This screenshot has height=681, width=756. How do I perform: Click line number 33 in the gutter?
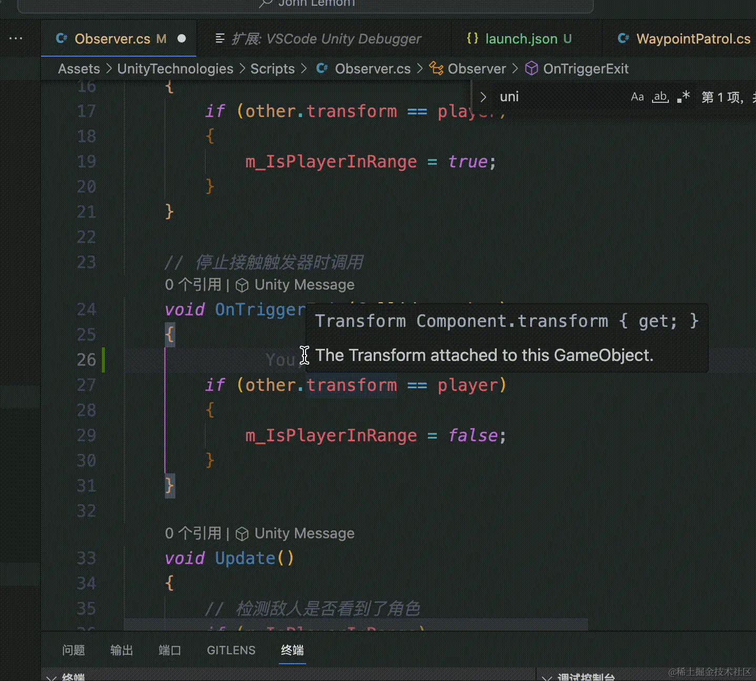[87, 558]
